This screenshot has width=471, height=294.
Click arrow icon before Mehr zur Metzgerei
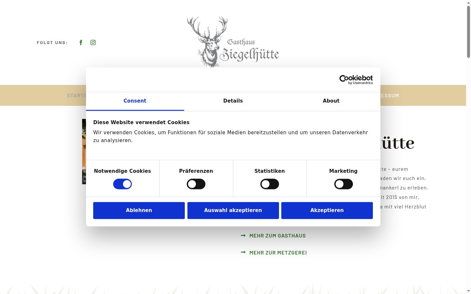[243, 252]
